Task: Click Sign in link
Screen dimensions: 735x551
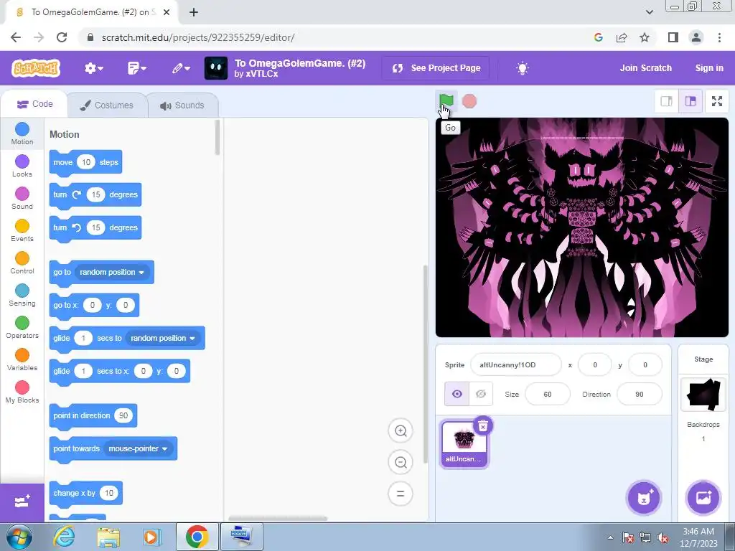Action: tap(708, 68)
